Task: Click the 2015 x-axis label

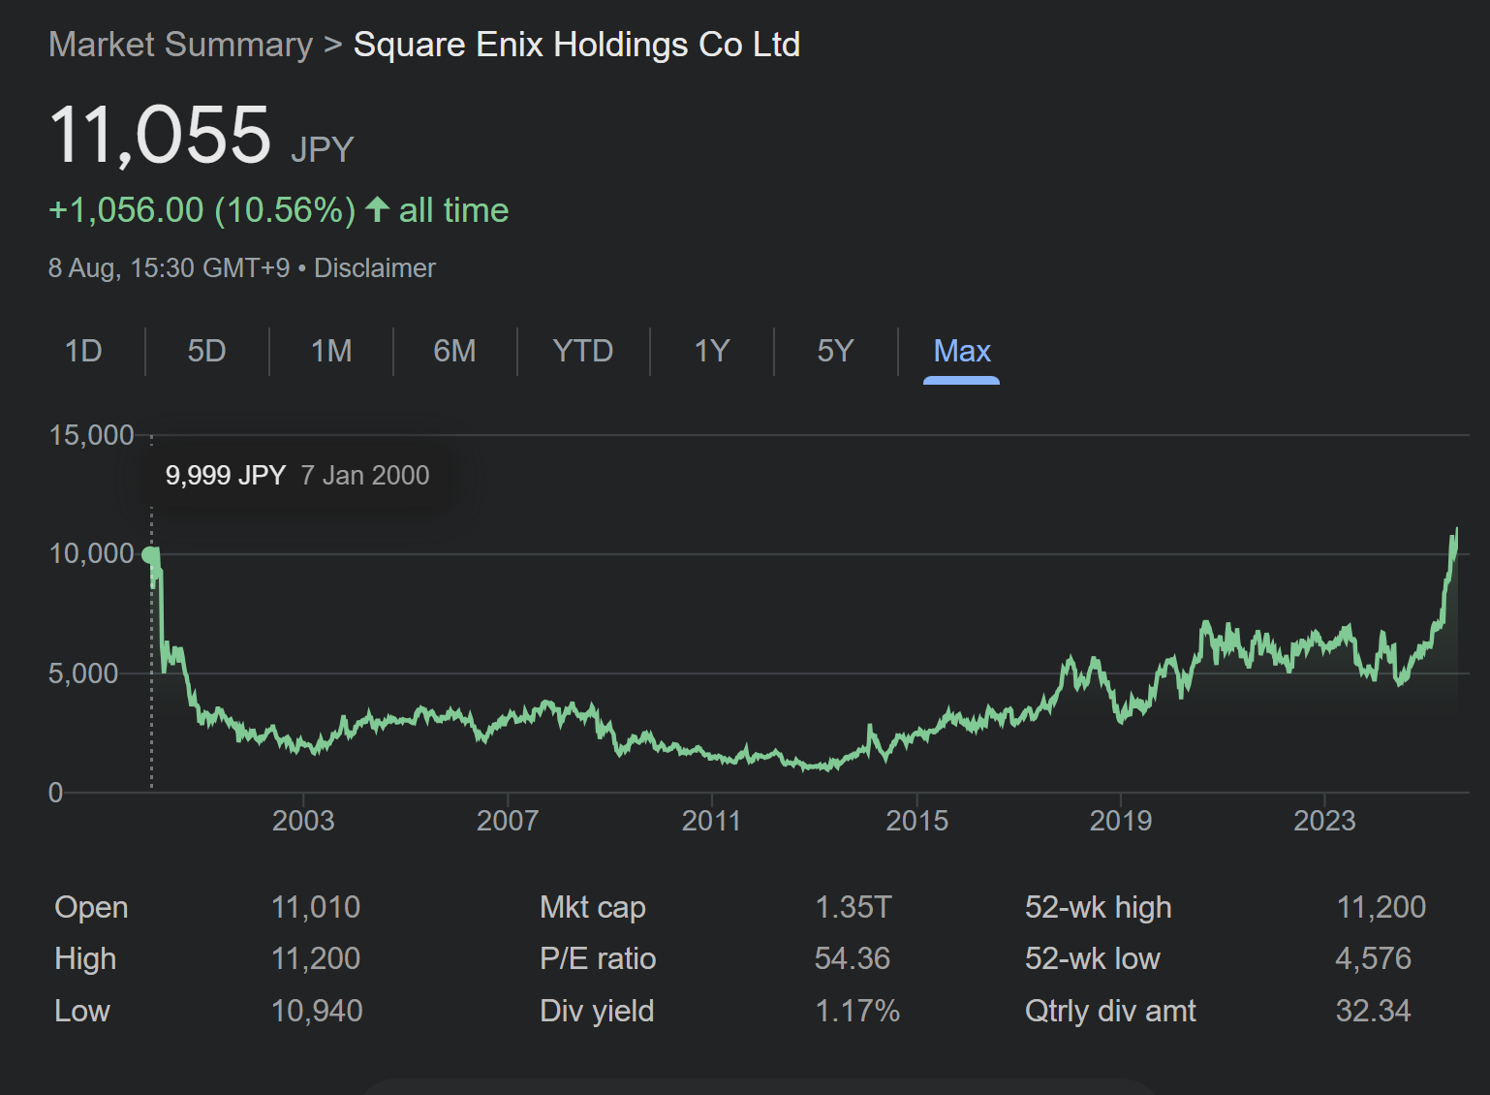Action: (x=917, y=821)
